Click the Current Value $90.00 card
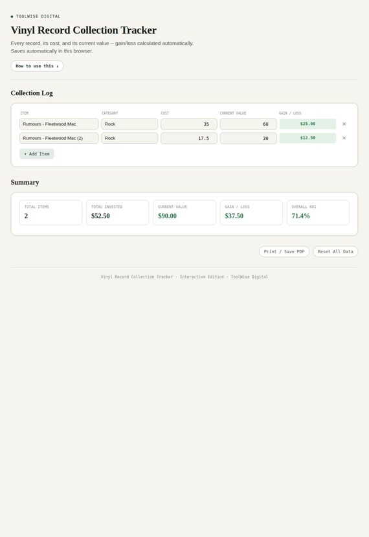The image size is (369, 537). [184, 212]
